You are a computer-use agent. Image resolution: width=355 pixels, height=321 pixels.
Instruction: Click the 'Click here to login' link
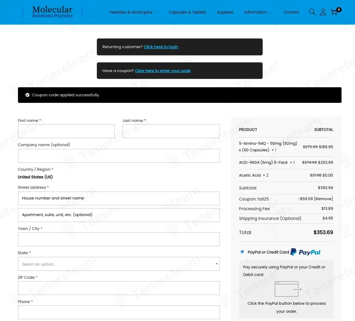point(161,47)
